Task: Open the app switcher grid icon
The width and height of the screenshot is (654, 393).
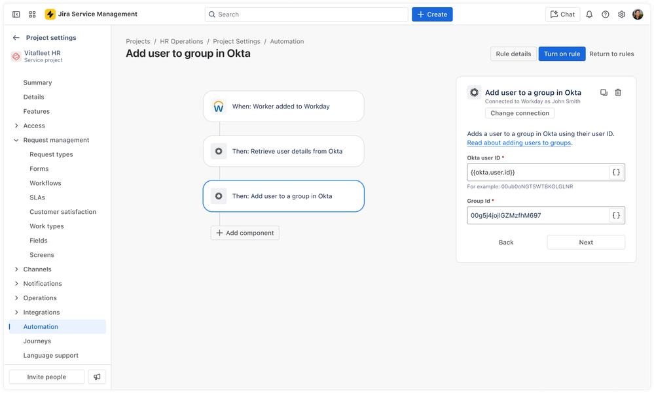Action: coord(31,14)
